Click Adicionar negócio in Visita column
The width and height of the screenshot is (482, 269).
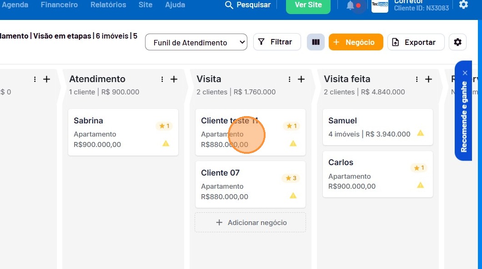coord(250,222)
